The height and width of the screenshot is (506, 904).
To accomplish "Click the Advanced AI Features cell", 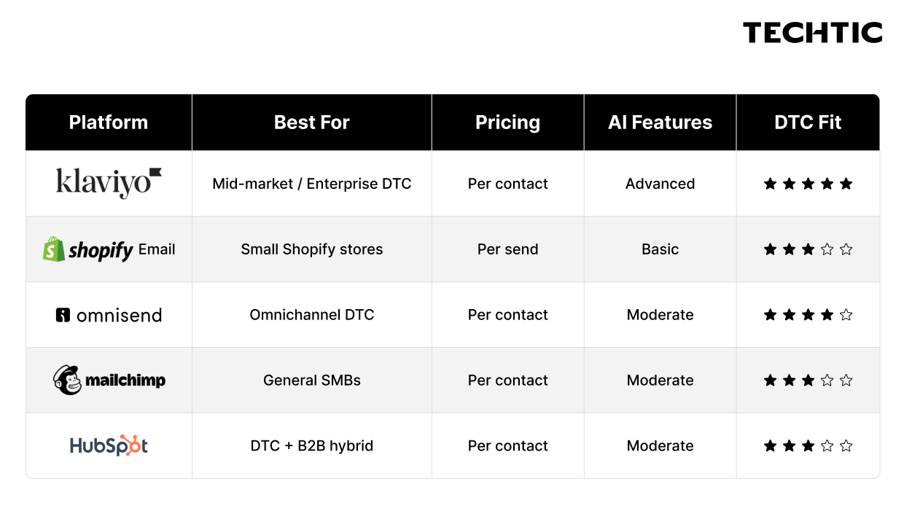I will pyautogui.click(x=661, y=184).
